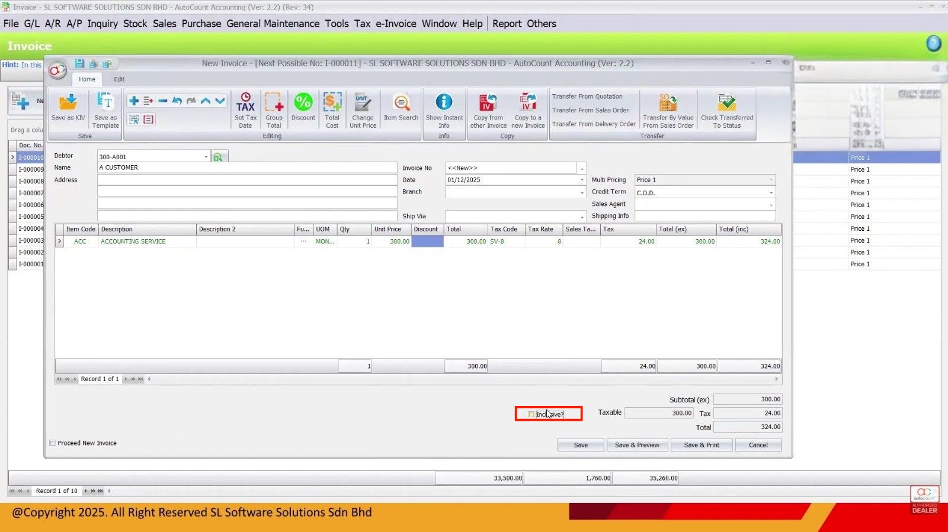Click the redo arrow icon

(191, 101)
